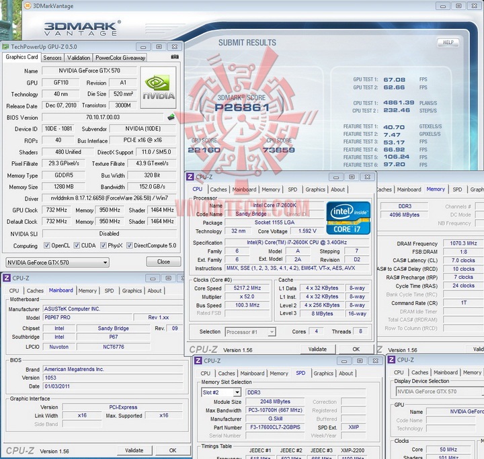This screenshot has width=484, height=459.
Task: Open the SPD tab in CPU-Z Mainboard window
Action: point(109,291)
